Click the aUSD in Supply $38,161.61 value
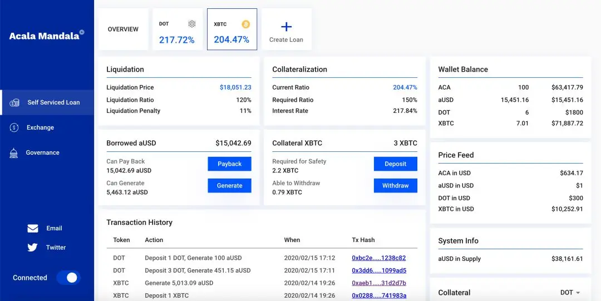 click(x=567, y=259)
